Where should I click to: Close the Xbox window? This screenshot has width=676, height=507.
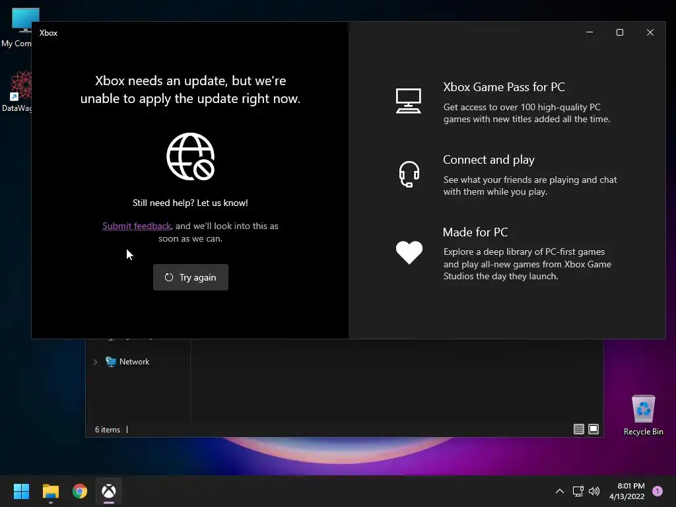tap(650, 32)
